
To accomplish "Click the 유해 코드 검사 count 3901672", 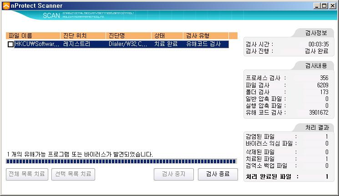I will [319, 113].
